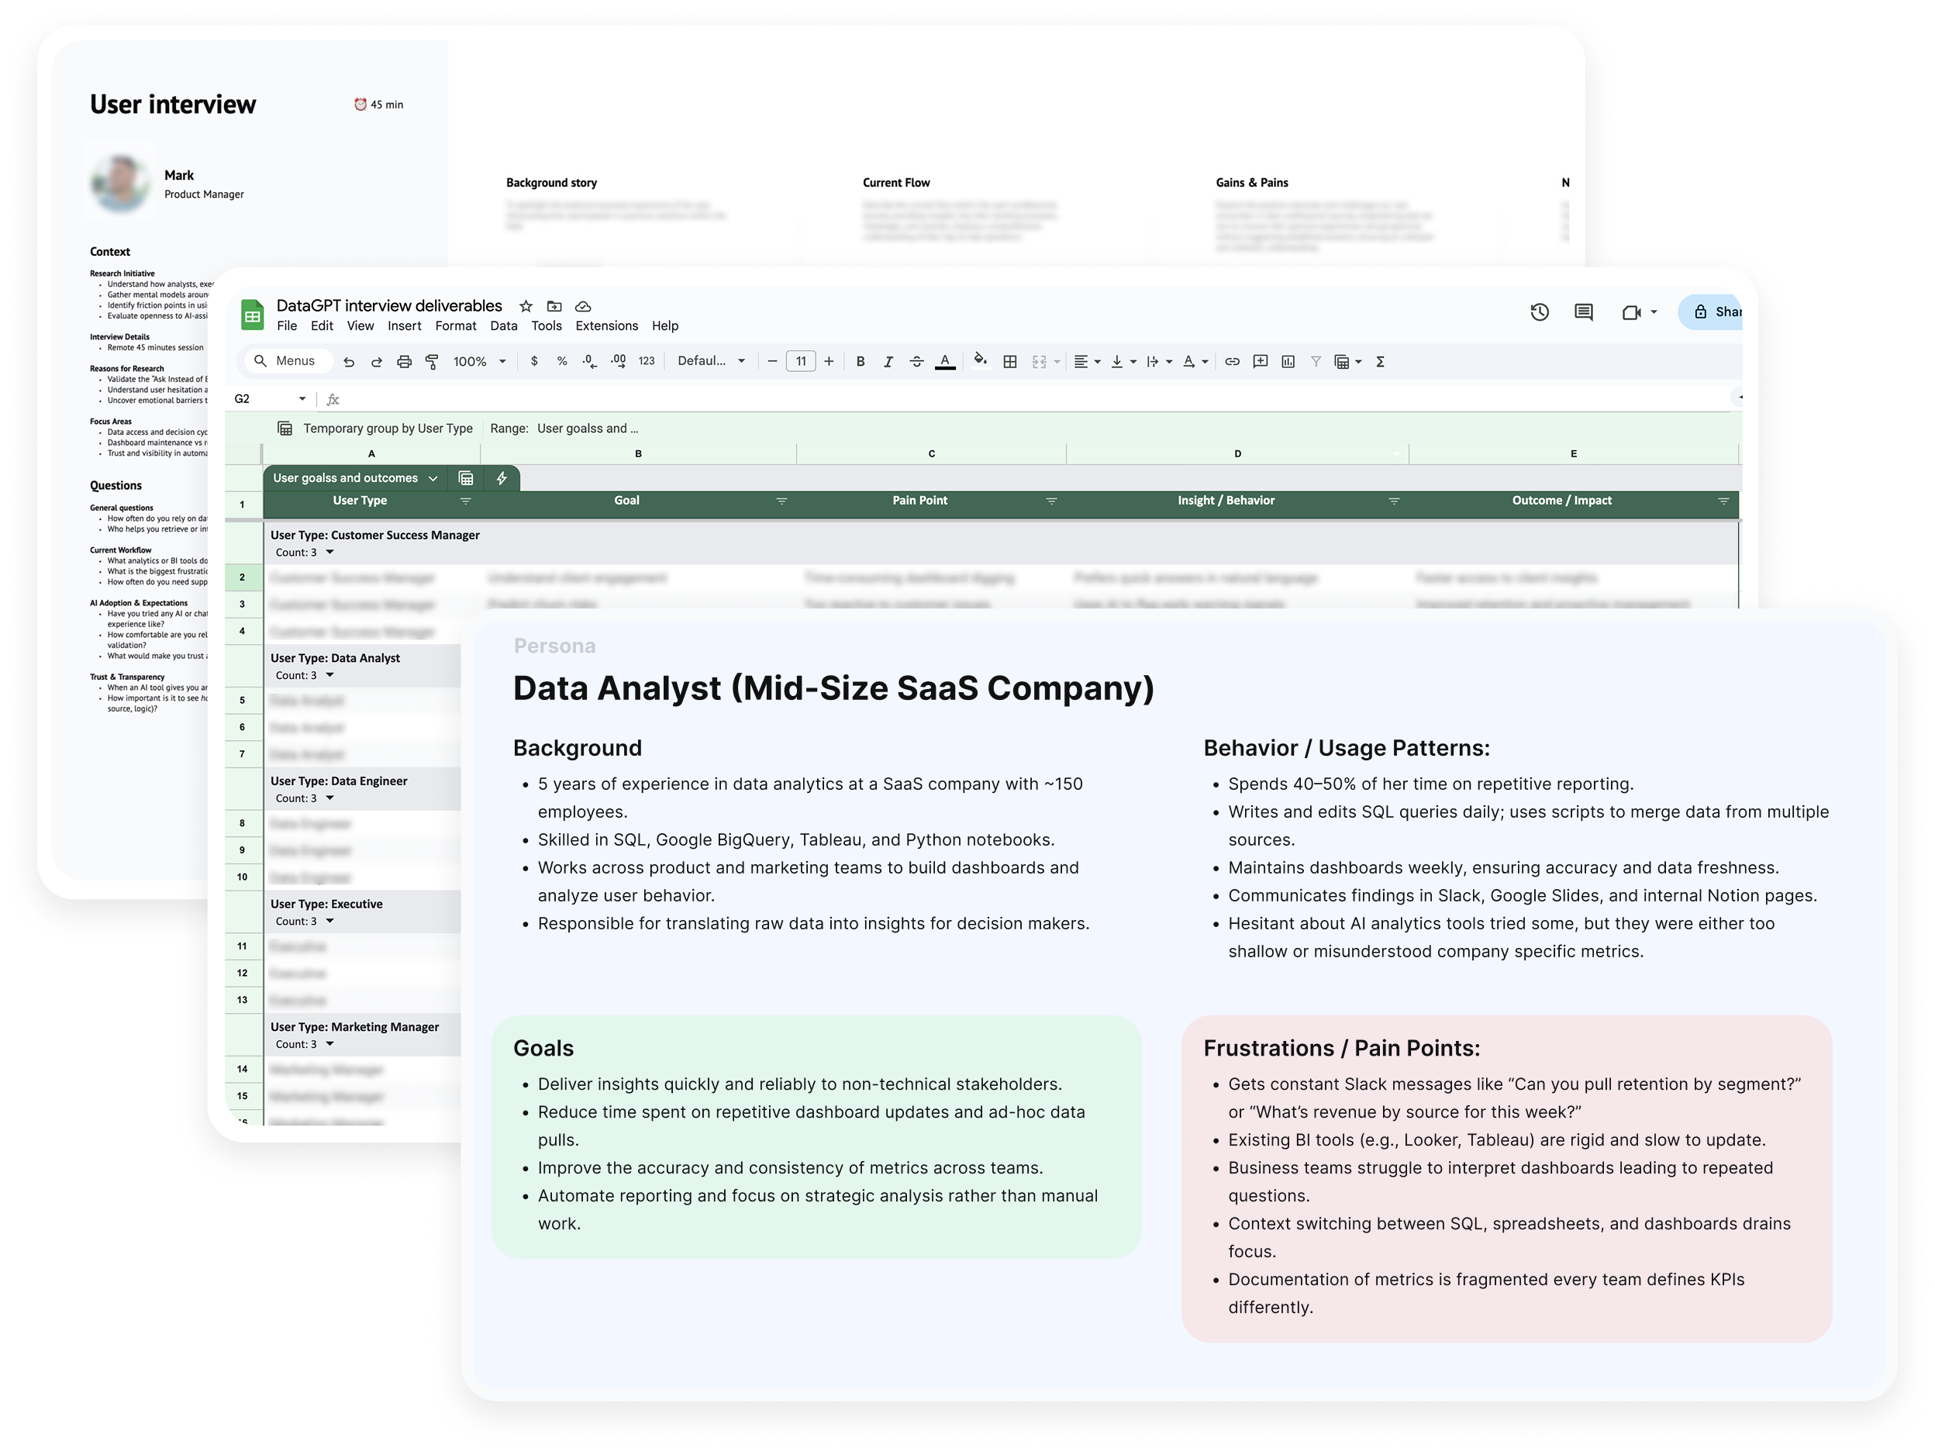
Task: Toggle strikethrough formatting
Action: pyautogui.click(x=916, y=361)
